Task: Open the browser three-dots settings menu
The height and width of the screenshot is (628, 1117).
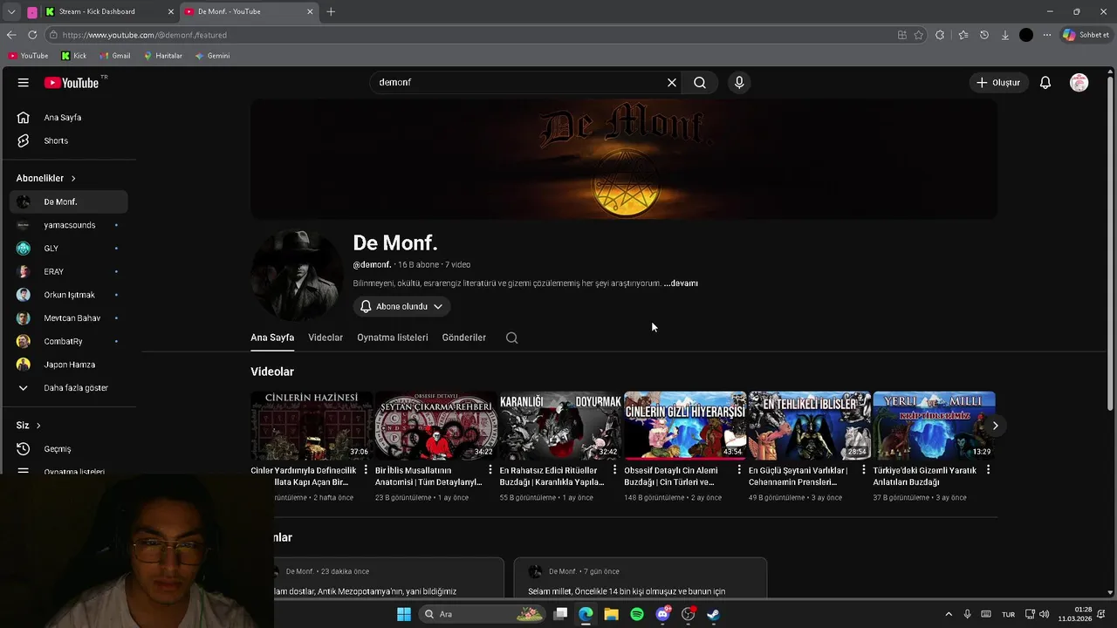Action: click(x=1047, y=35)
